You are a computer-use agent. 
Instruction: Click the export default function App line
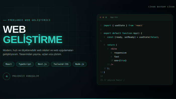[x=123, y=33]
